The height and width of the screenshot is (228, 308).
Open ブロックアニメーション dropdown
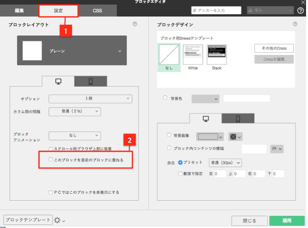point(75,136)
